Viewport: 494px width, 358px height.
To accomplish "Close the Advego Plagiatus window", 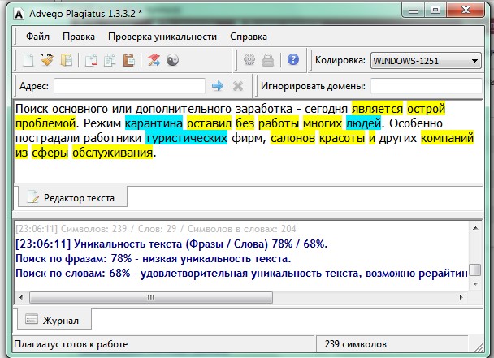I will [466, 11].
